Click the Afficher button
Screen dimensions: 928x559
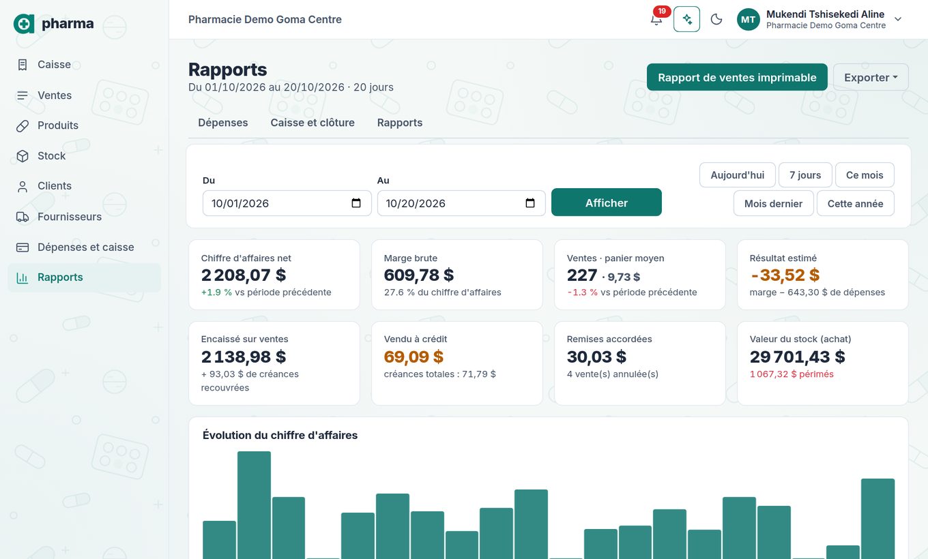point(607,202)
